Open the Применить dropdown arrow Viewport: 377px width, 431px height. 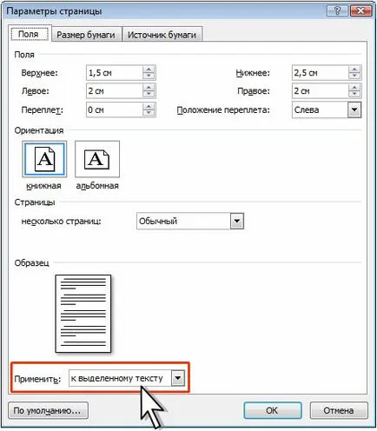(x=178, y=378)
